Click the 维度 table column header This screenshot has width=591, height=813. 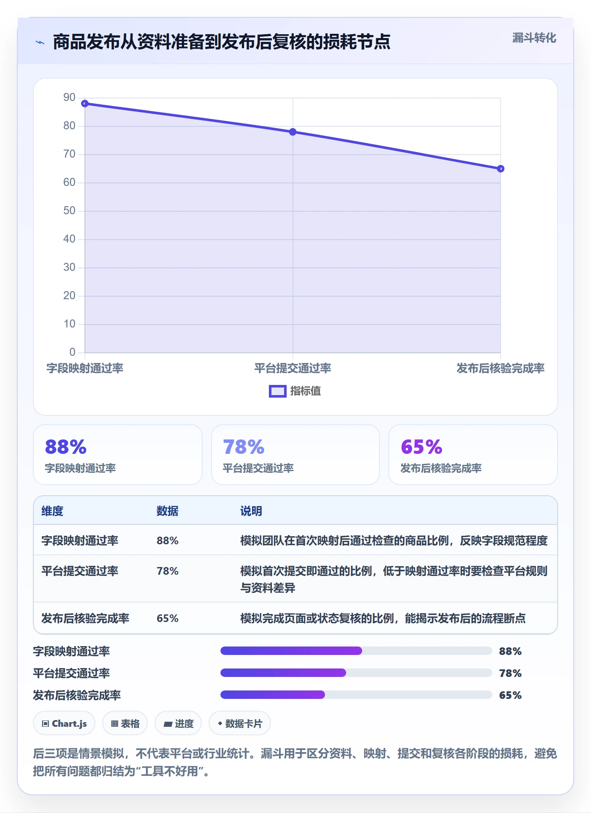[52, 511]
